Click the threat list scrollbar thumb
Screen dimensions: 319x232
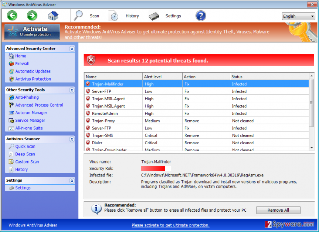(x=312, y=102)
